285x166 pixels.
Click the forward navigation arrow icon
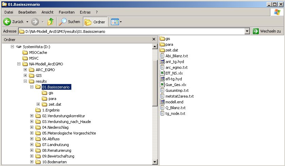35,22
